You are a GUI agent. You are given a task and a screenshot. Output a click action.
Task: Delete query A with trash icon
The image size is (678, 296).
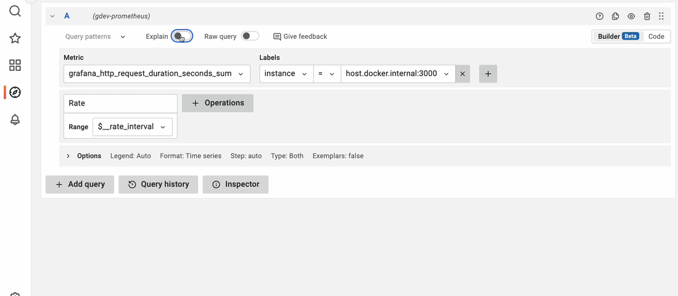(647, 16)
